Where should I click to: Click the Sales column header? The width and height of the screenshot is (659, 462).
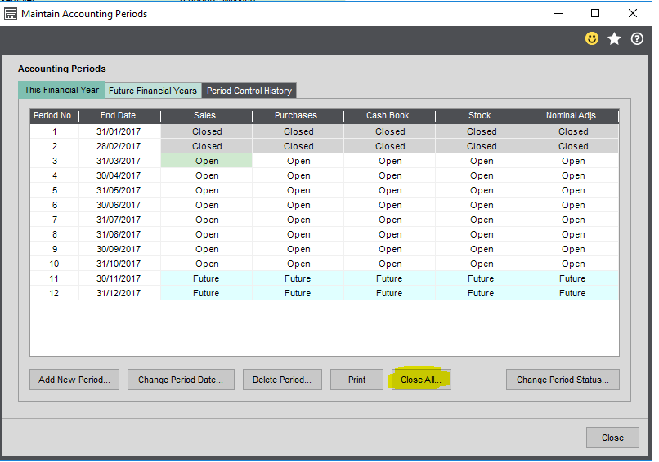tap(206, 116)
